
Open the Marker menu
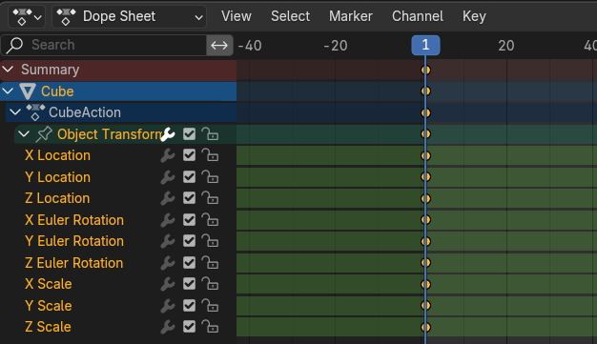coord(351,16)
